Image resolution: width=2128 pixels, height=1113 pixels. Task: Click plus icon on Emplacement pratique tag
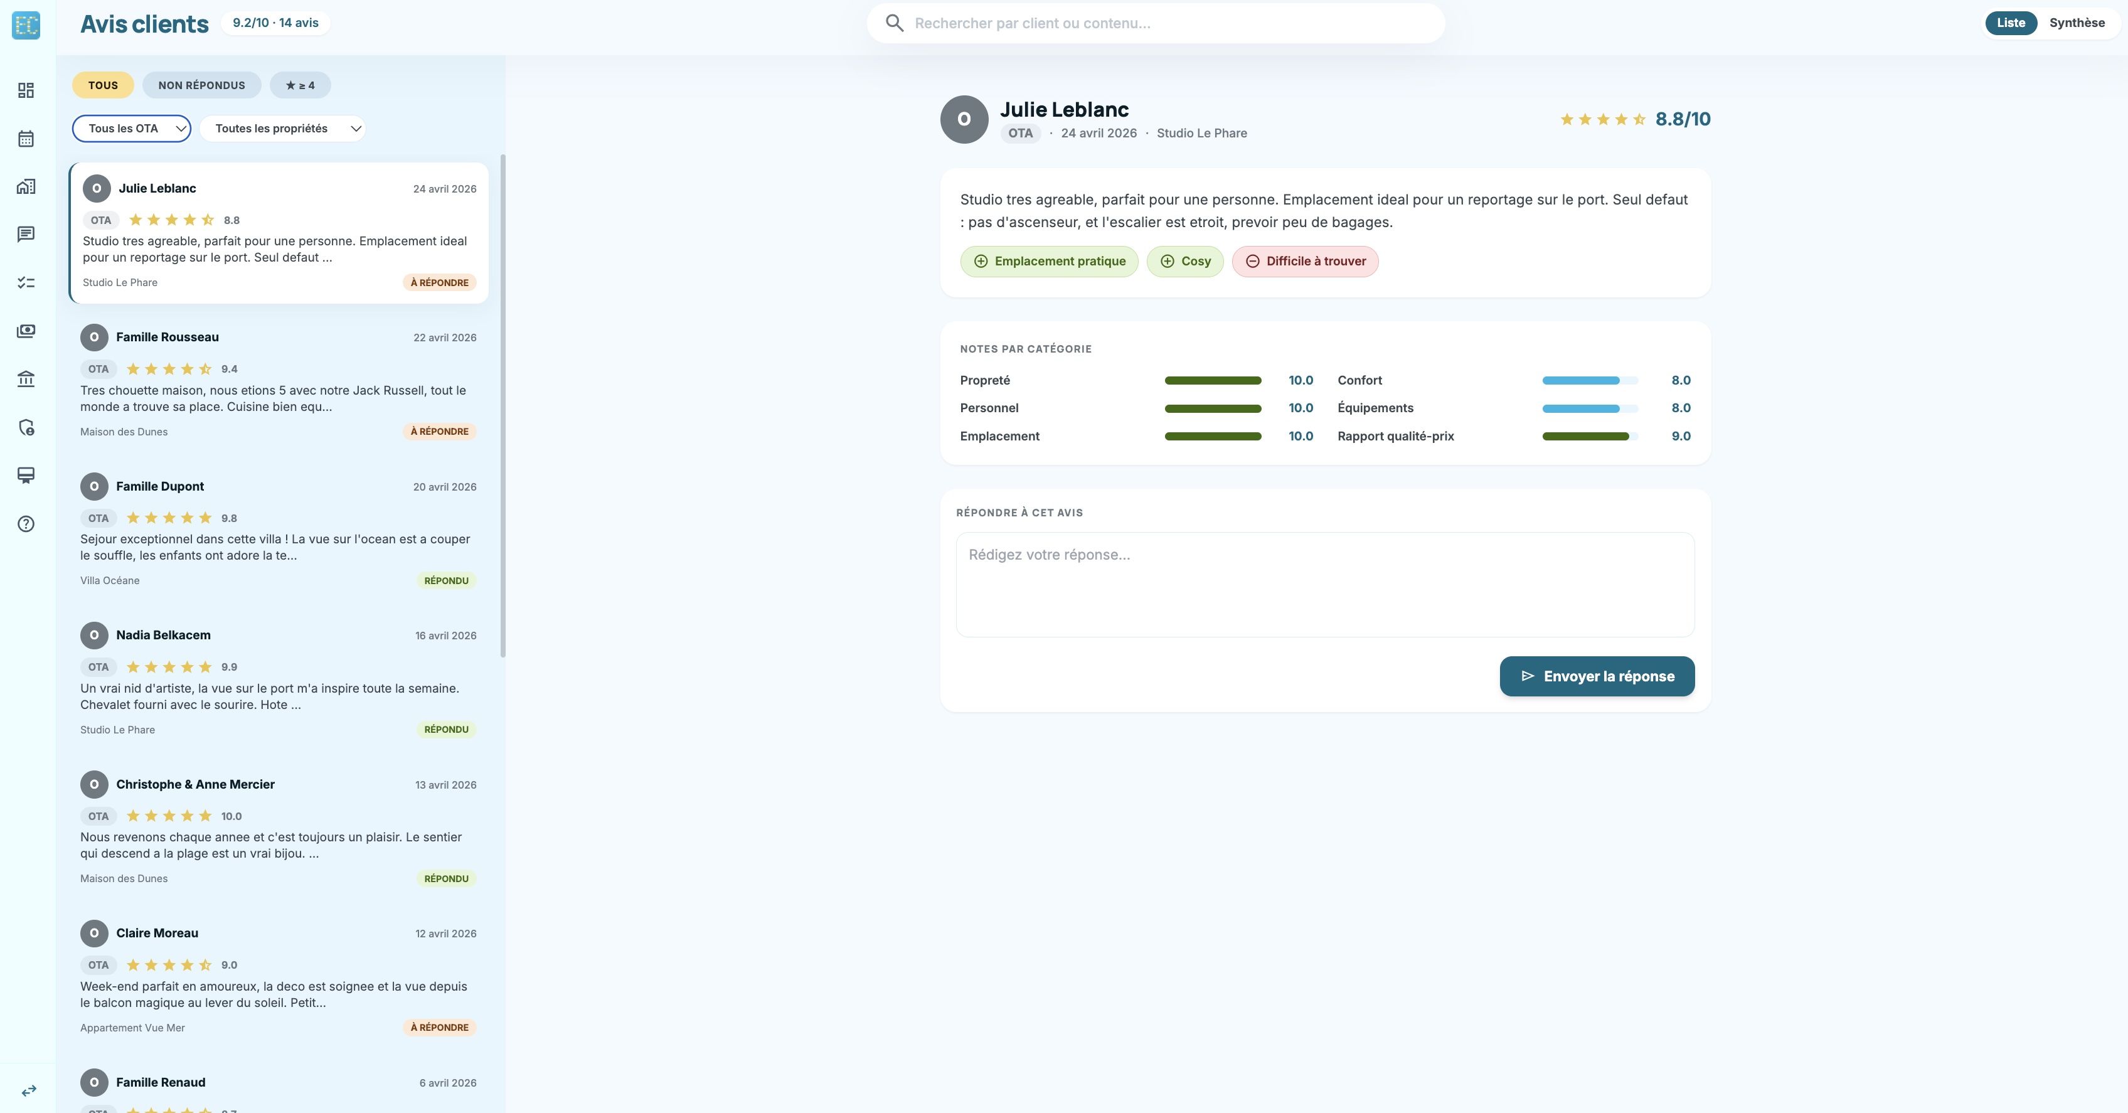[x=981, y=261]
